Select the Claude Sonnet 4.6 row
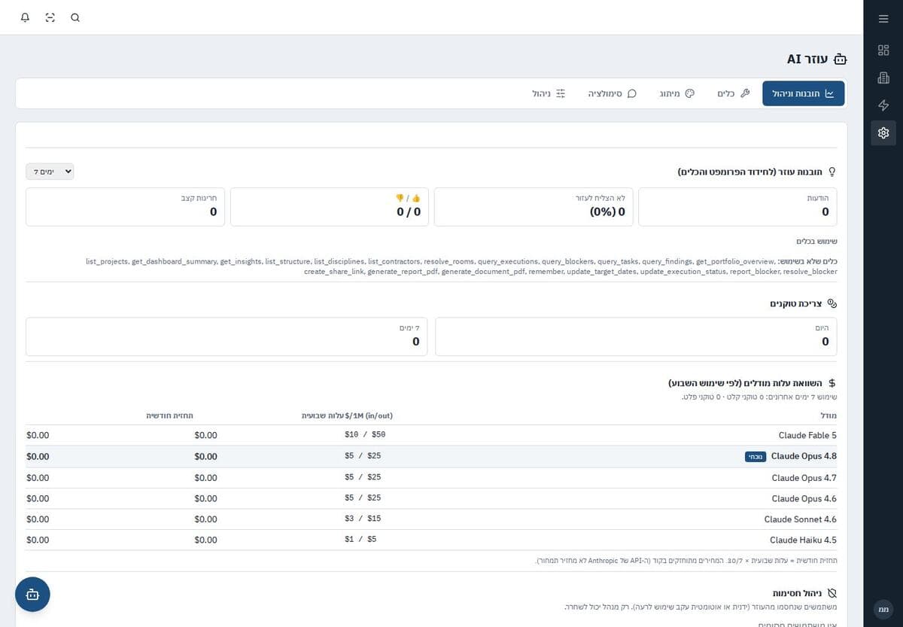 tap(431, 519)
